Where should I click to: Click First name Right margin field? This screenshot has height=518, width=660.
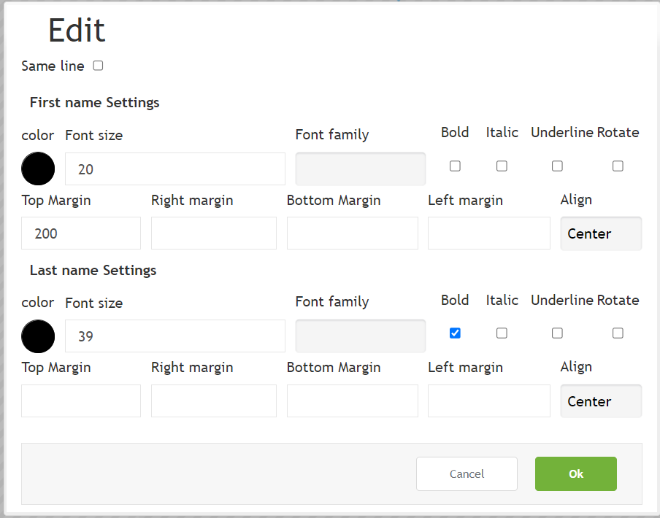[214, 233]
